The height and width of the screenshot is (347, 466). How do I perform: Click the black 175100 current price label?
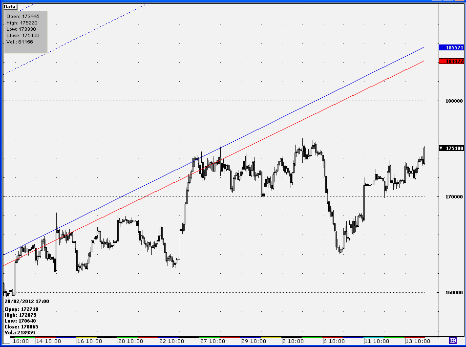coord(451,148)
